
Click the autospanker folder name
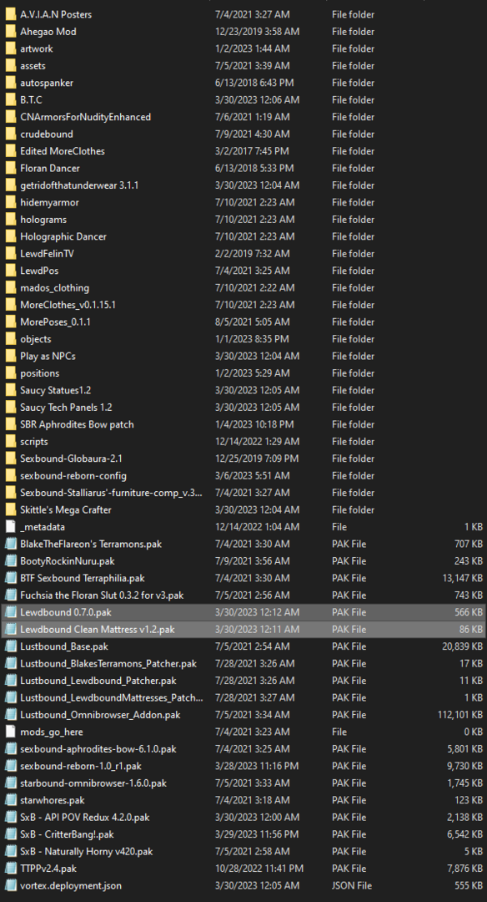pyautogui.click(x=47, y=83)
